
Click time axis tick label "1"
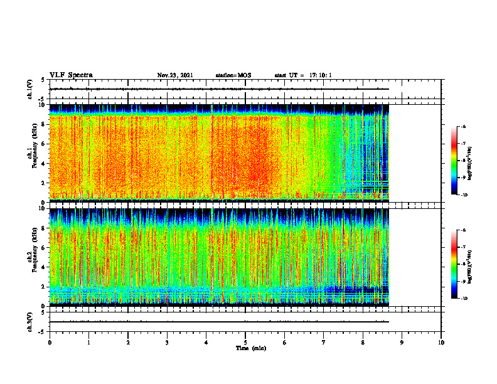(x=88, y=343)
